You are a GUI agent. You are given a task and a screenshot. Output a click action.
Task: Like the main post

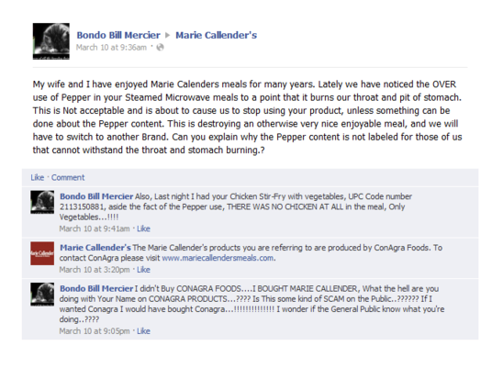(x=38, y=177)
